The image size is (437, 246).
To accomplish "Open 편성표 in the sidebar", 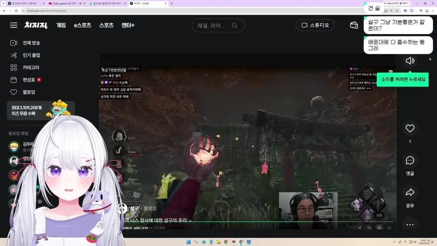I will click(x=29, y=80).
